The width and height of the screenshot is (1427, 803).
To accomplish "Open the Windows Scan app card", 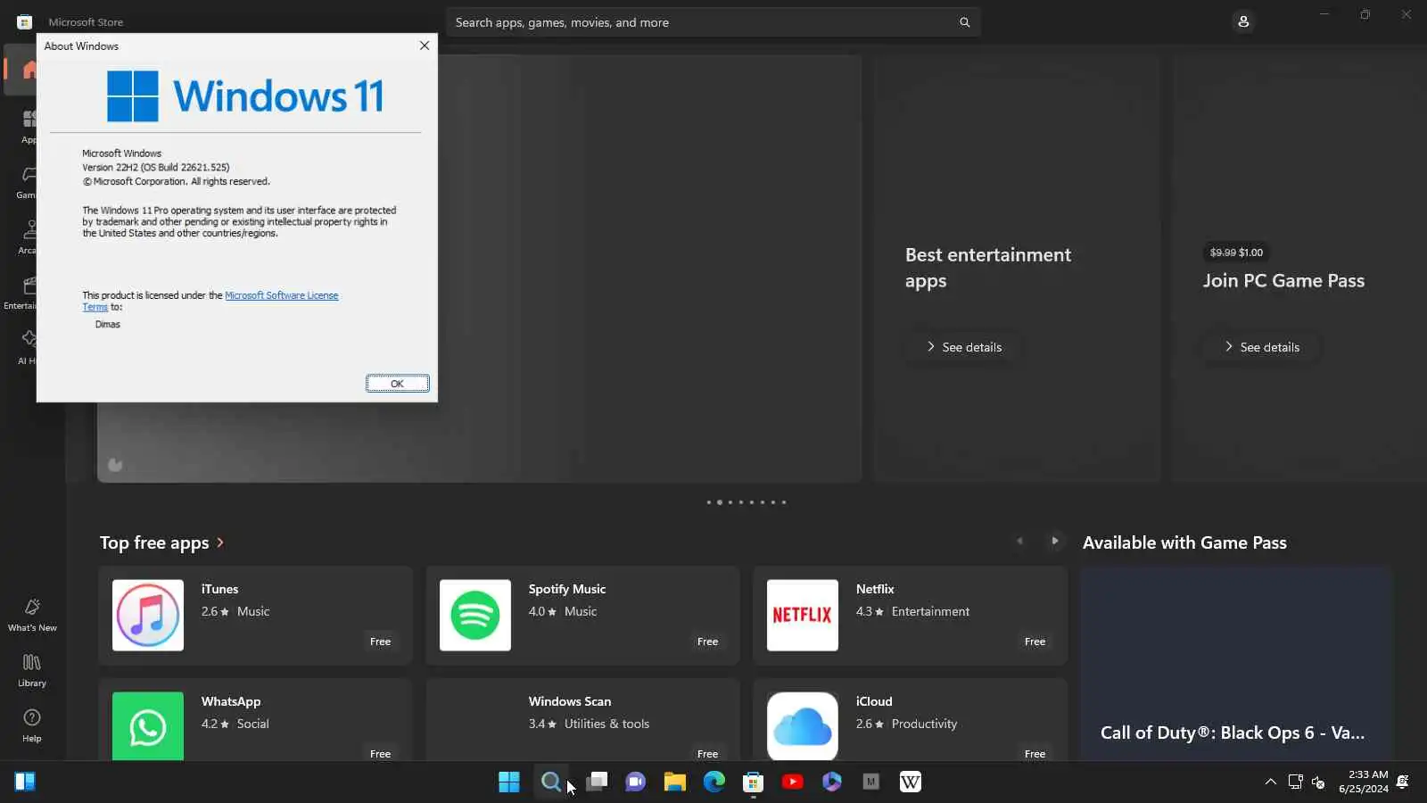I will [x=582, y=719].
